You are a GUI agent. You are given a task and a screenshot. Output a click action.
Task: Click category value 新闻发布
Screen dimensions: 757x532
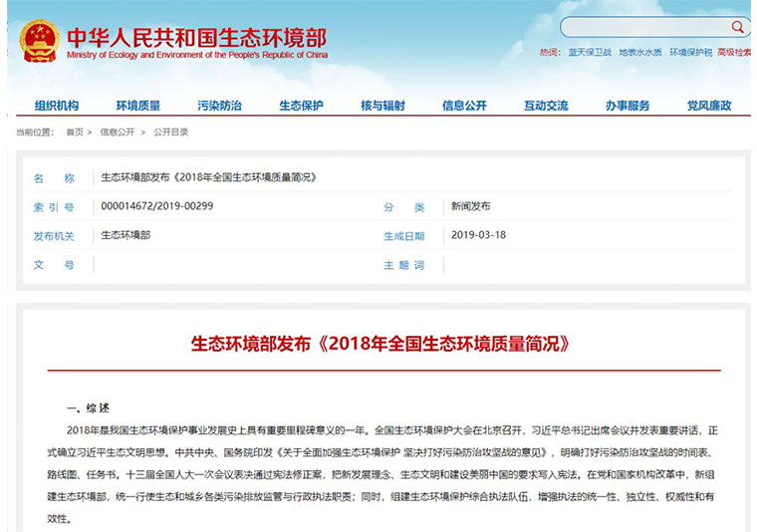pyautogui.click(x=471, y=206)
